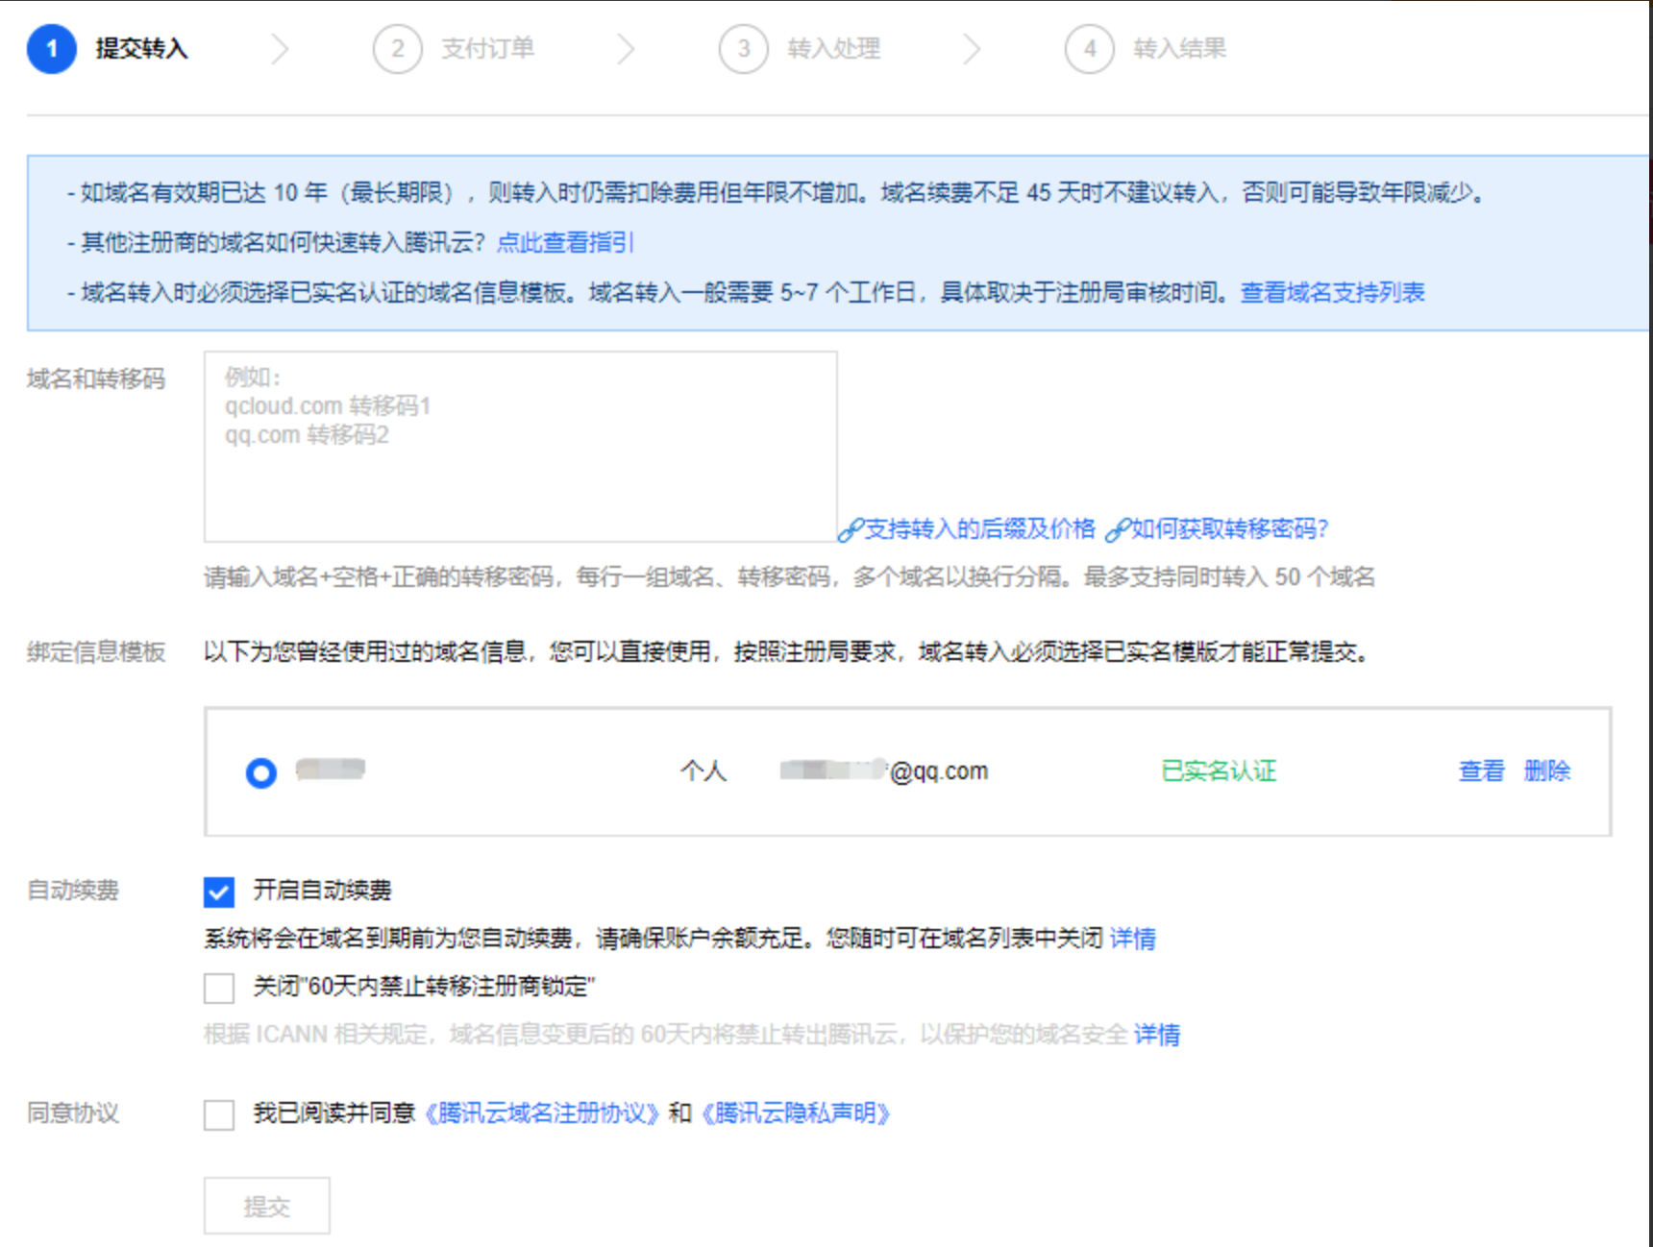Enable 关闭60天内禁止转移注册商锁定 checkbox
Viewport: 1653px width, 1247px height.
219,988
